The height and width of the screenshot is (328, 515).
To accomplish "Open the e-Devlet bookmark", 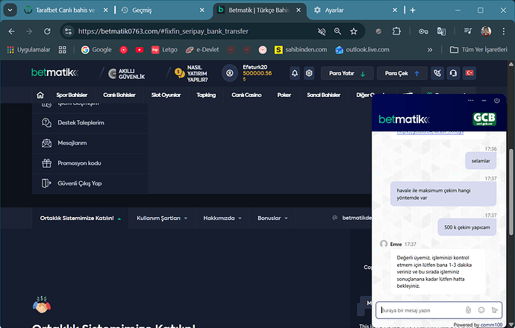I will 202,49.
